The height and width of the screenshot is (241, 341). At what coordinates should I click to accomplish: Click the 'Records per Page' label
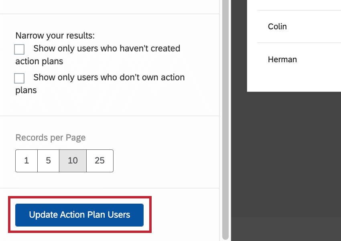click(x=50, y=137)
